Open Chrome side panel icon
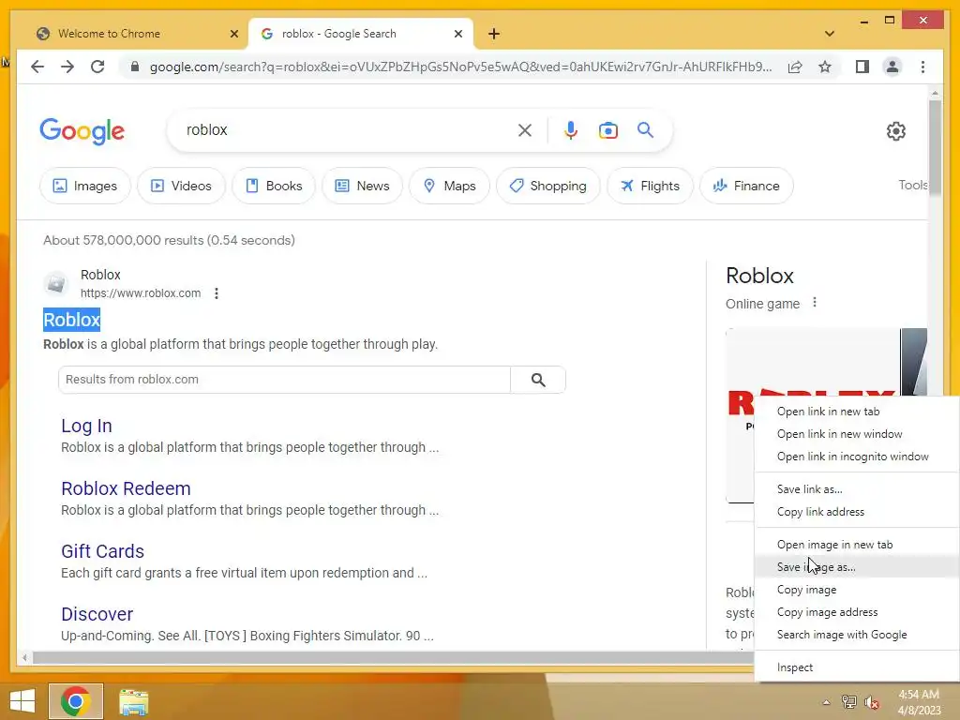The height and width of the screenshot is (720, 960). click(862, 67)
